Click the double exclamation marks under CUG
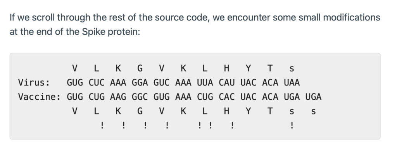Image resolution: width=397 pixels, height=148 pixels. (205, 125)
